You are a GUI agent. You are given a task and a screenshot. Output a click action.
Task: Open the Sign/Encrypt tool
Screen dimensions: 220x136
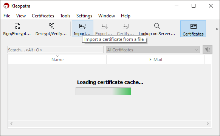tap(17, 29)
